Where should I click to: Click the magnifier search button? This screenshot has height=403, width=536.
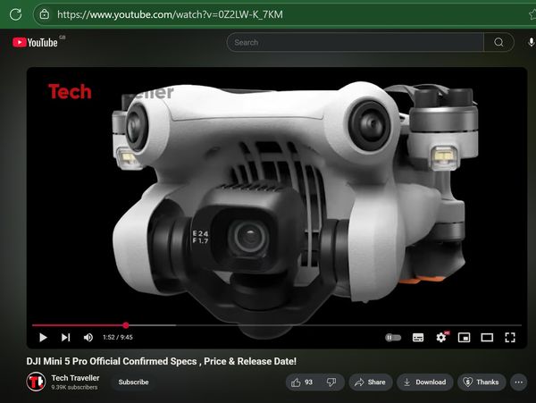(x=498, y=42)
